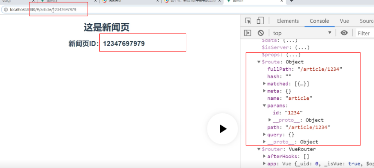The width and height of the screenshot is (374, 168).
Task: Click the localhost address bar URL
Action: click(x=43, y=9)
